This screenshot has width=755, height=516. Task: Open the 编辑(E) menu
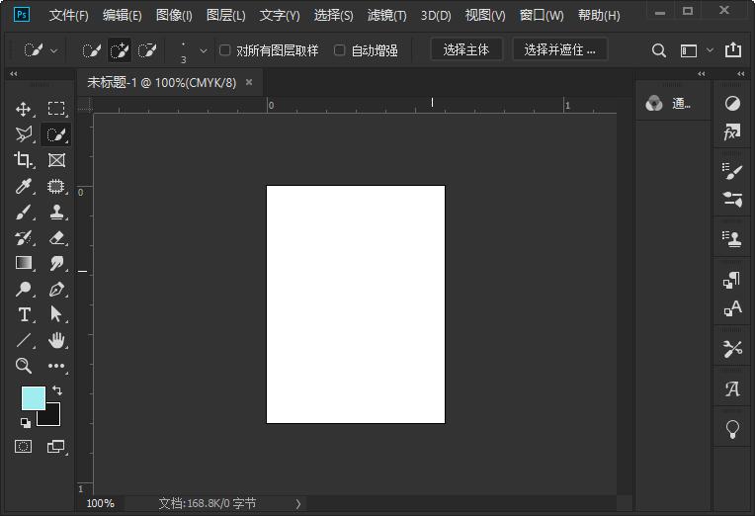pyautogui.click(x=123, y=16)
